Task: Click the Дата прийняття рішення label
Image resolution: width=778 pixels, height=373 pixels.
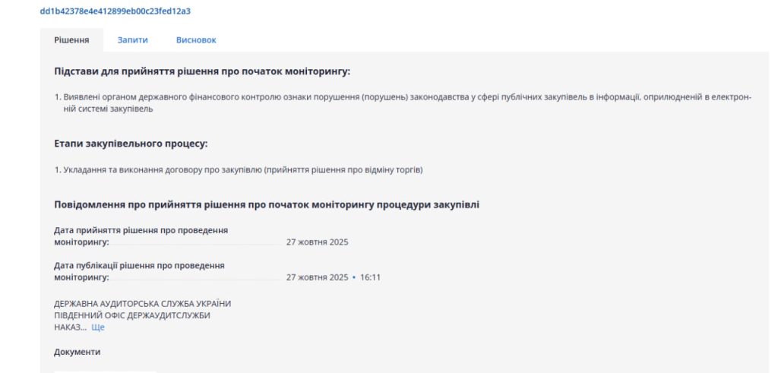Action: point(141,230)
